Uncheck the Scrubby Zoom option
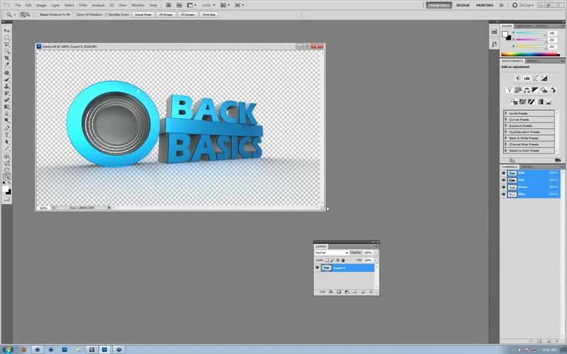The width and height of the screenshot is (567, 354). point(106,15)
